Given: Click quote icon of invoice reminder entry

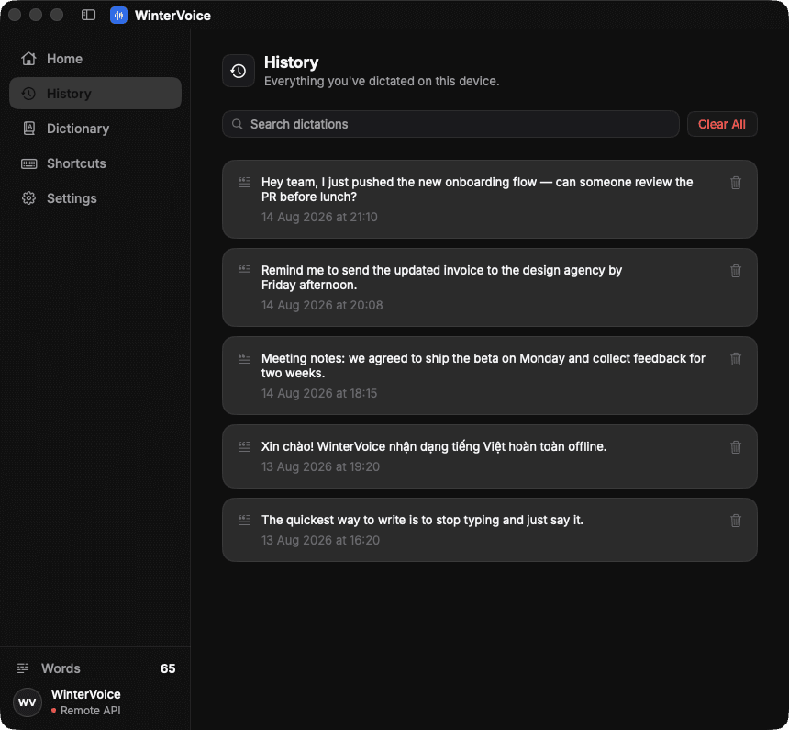Looking at the screenshot, I should point(244,270).
